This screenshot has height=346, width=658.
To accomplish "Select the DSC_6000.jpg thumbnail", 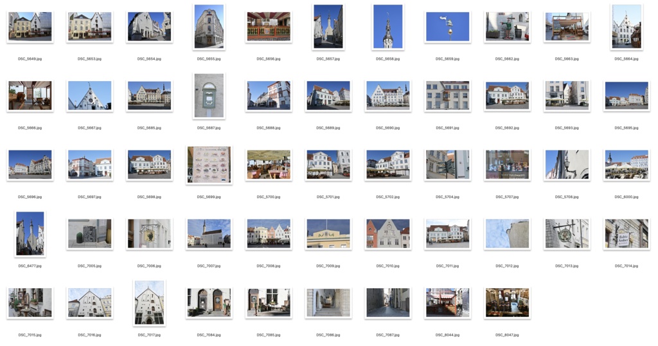I will 627,165.
